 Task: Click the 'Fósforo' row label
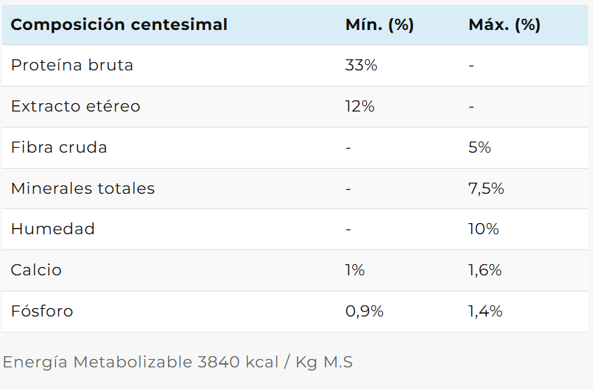click(x=42, y=312)
